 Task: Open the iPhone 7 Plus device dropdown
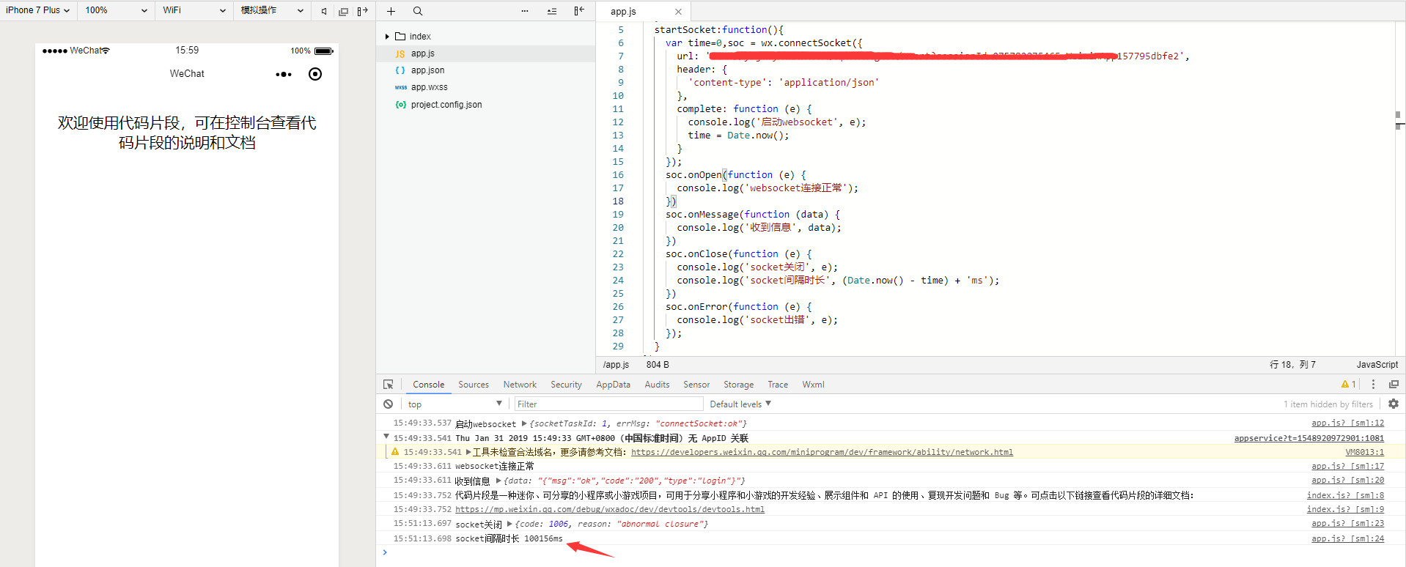pyautogui.click(x=38, y=10)
